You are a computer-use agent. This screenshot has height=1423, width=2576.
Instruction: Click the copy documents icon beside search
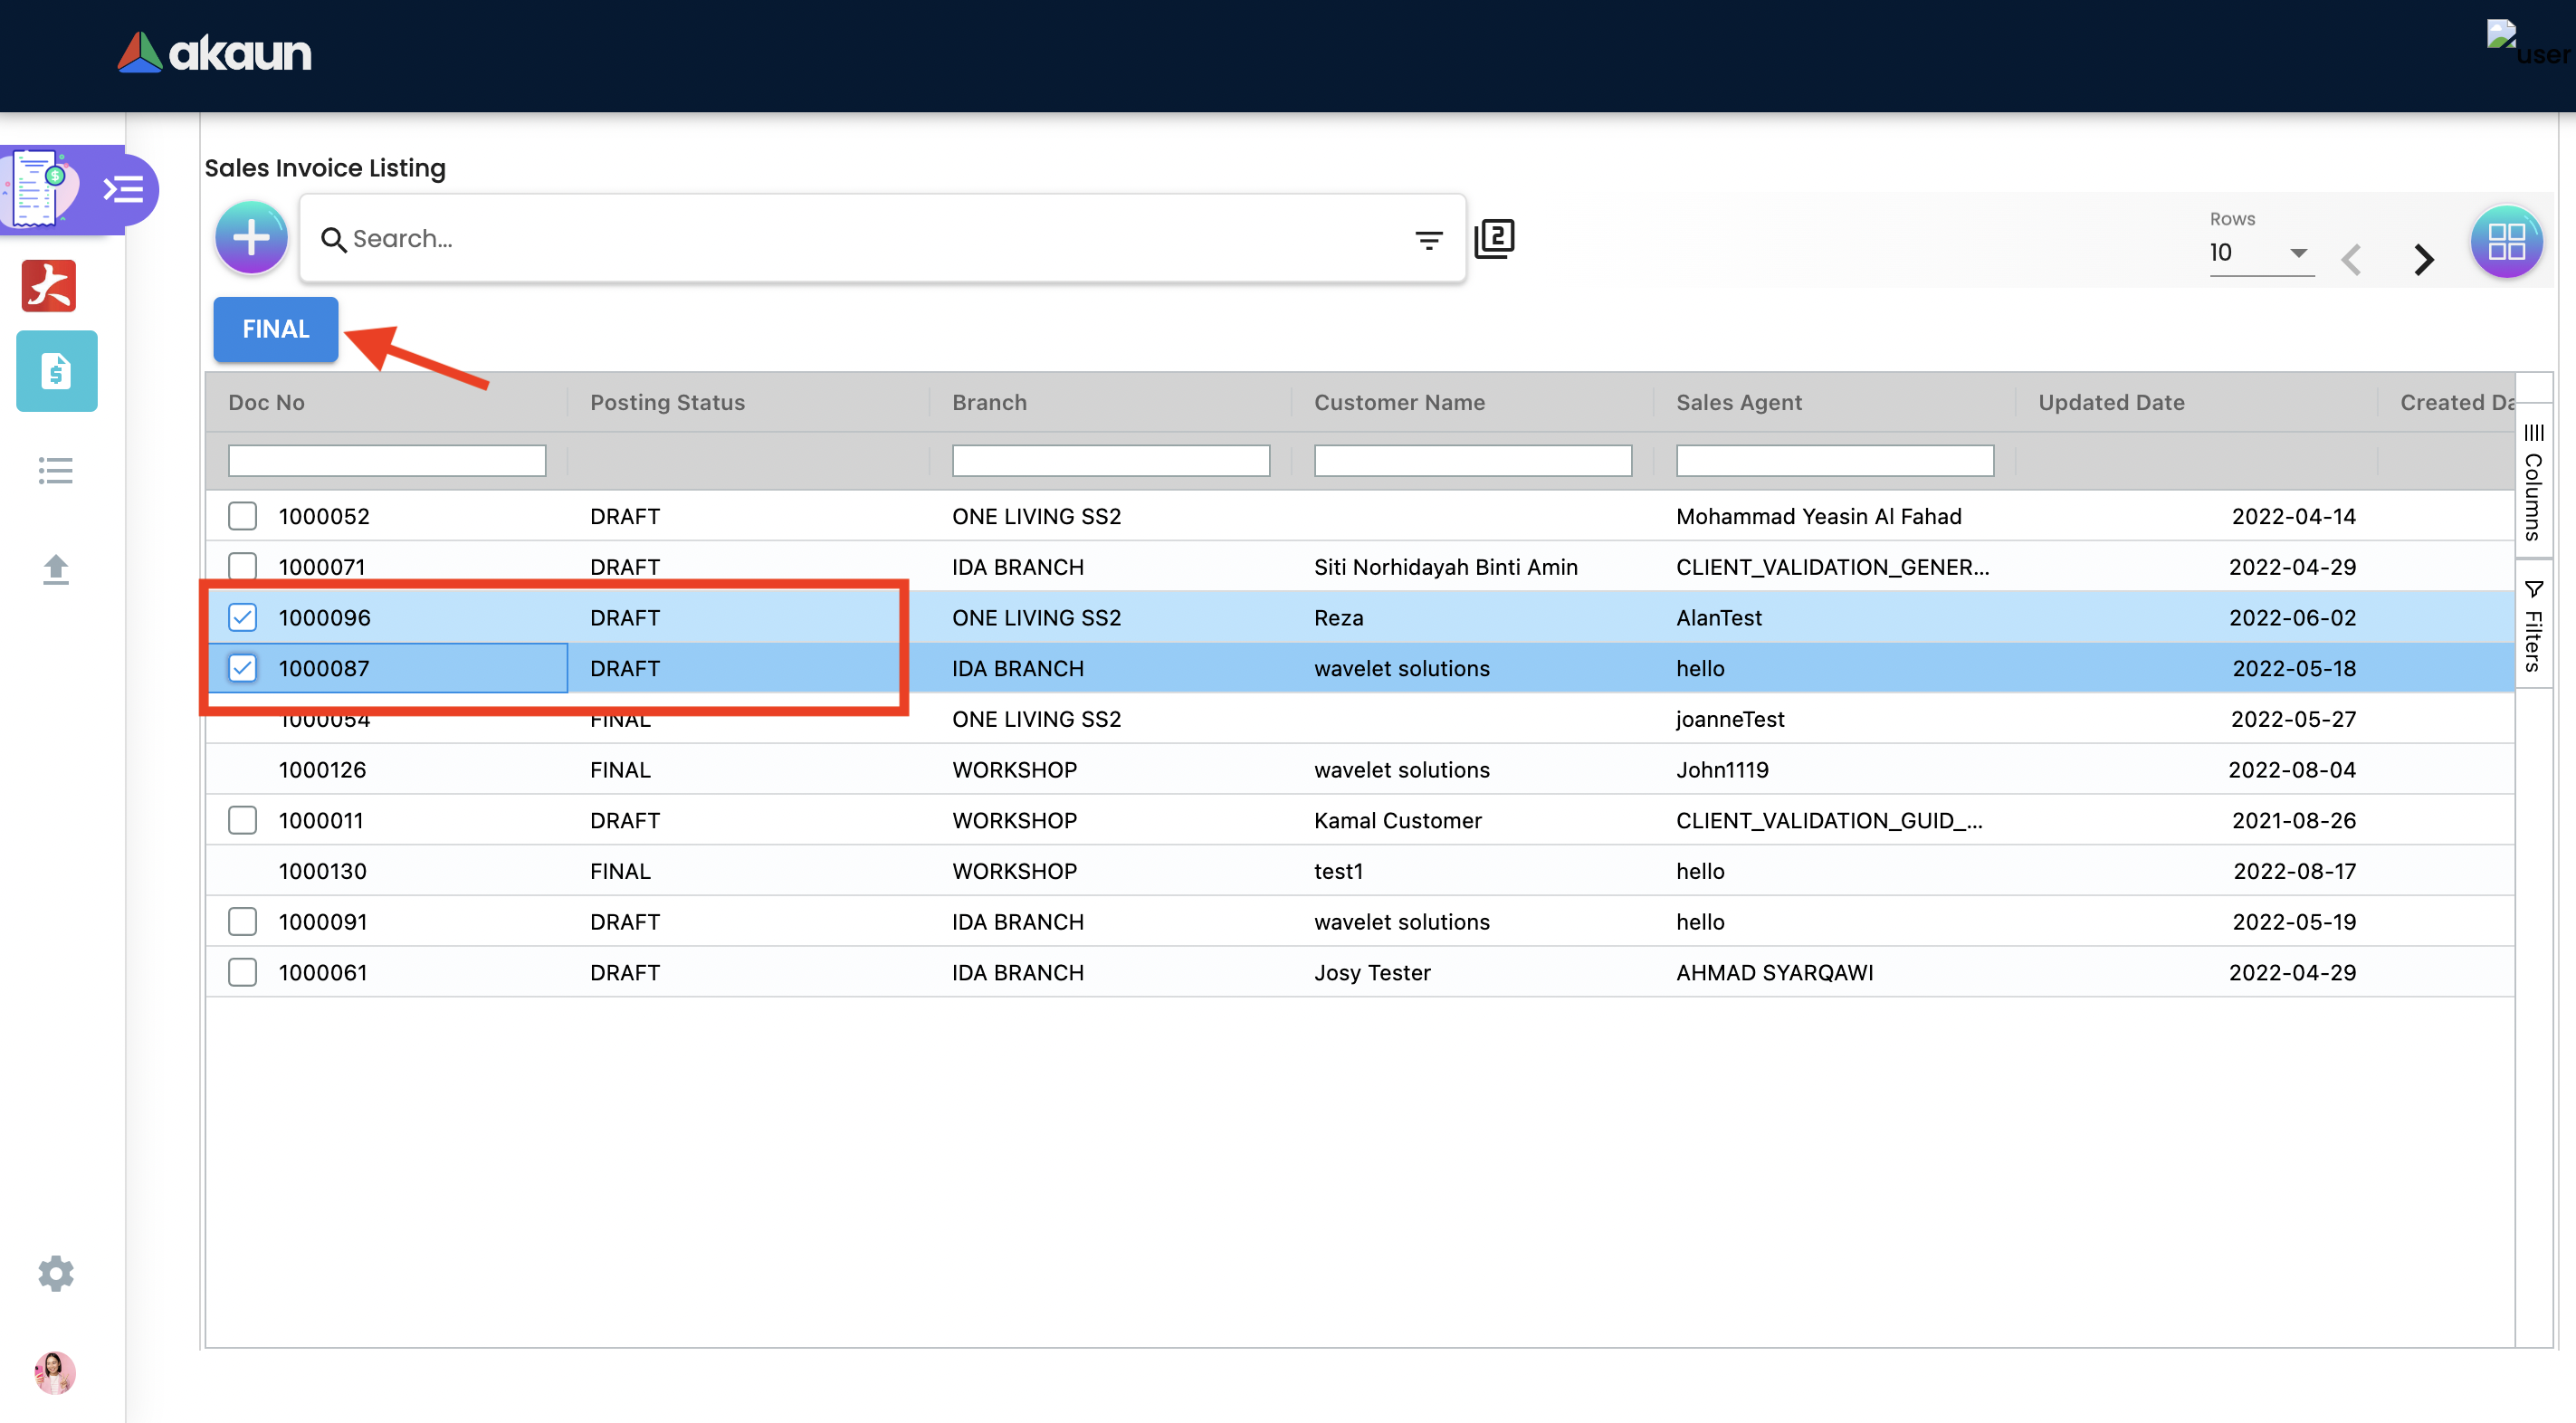pos(1495,238)
